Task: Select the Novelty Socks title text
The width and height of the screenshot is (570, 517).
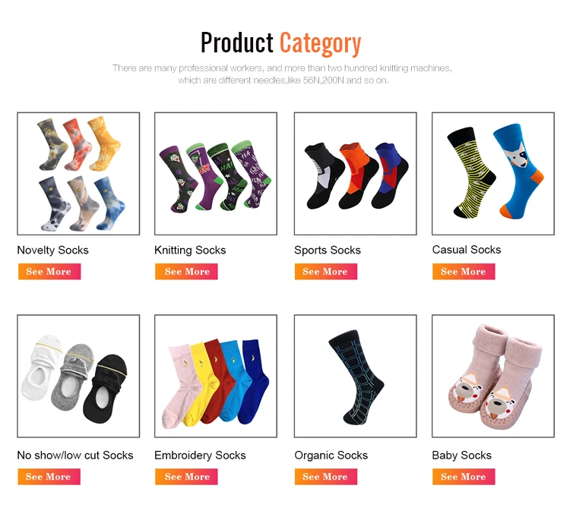Action: tap(52, 251)
